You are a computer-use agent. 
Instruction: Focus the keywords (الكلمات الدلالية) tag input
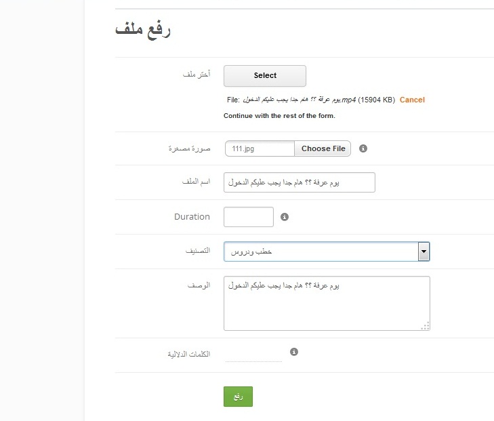click(253, 355)
